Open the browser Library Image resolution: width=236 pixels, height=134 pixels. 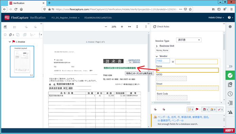213,9
